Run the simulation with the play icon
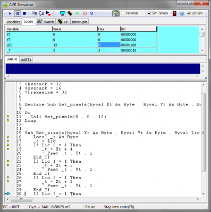Screen dimensions: 211x212 click(10, 13)
